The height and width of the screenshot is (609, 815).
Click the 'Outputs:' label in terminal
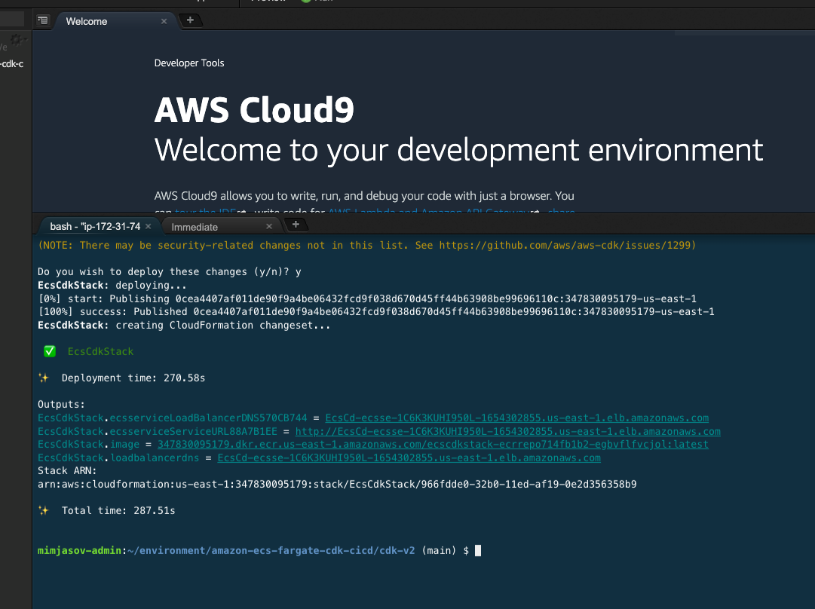click(x=61, y=404)
